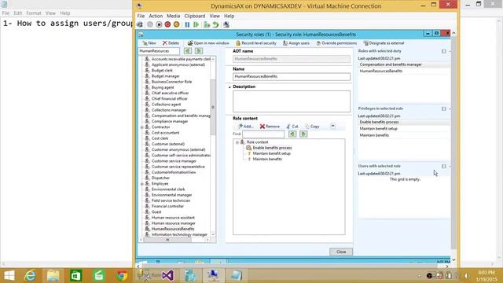The height and width of the screenshot is (283, 503).
Task: Open the VM Action menu
Action: pyautogui.click(x=156, y=16)
